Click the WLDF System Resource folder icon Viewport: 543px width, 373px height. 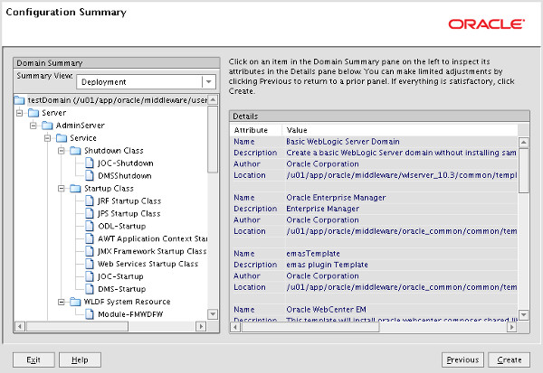click(75, 302)
